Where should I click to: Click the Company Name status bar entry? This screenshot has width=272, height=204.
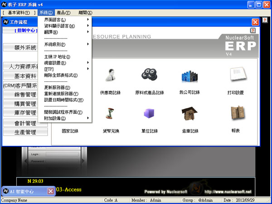pos(14,200)
